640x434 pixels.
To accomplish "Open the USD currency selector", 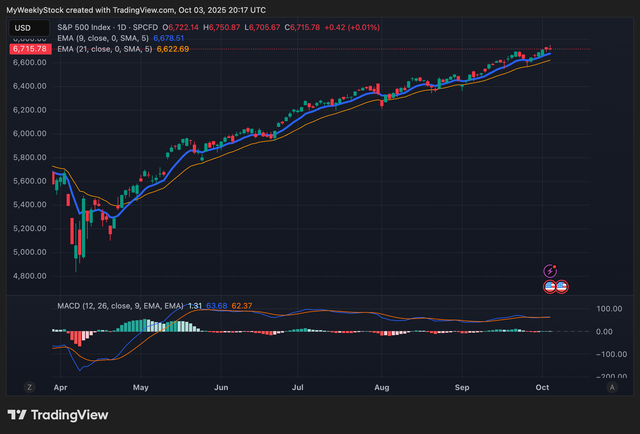I will point(29,28).
